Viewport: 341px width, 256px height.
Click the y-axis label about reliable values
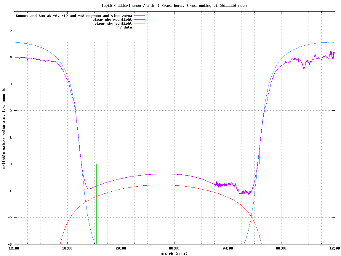pos(4,128)
